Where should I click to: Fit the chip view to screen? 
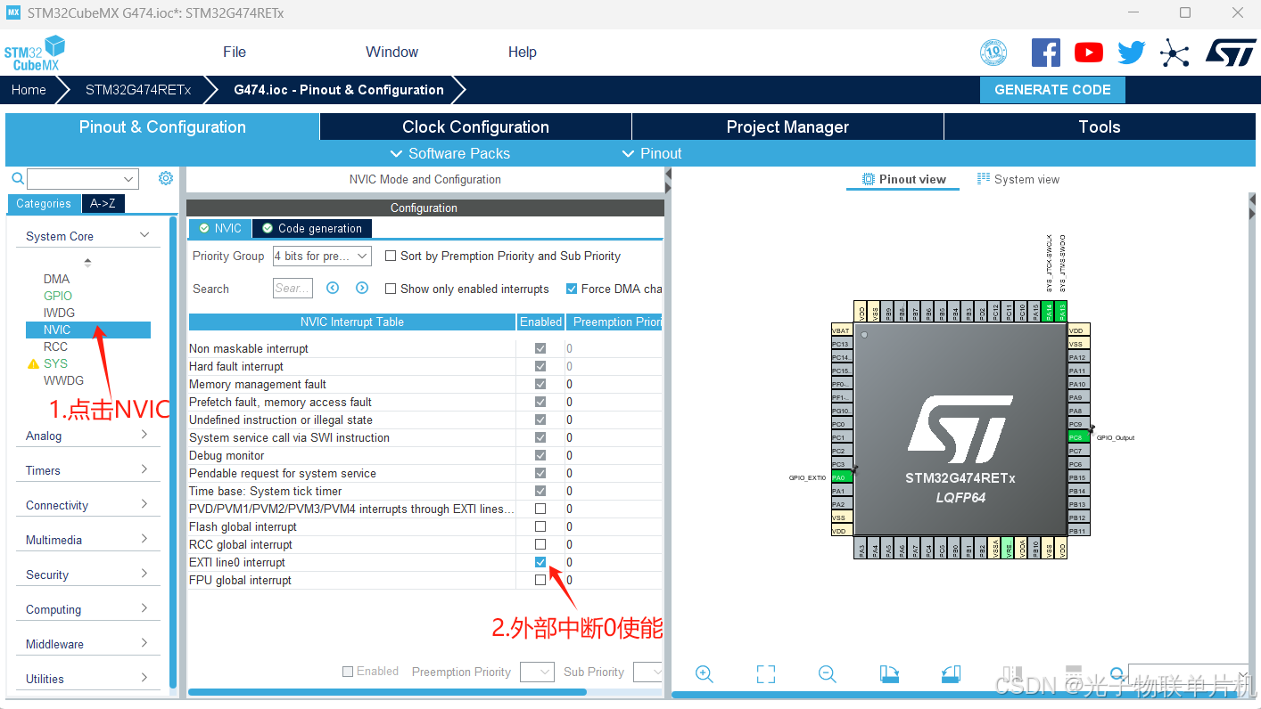point(766,674)
